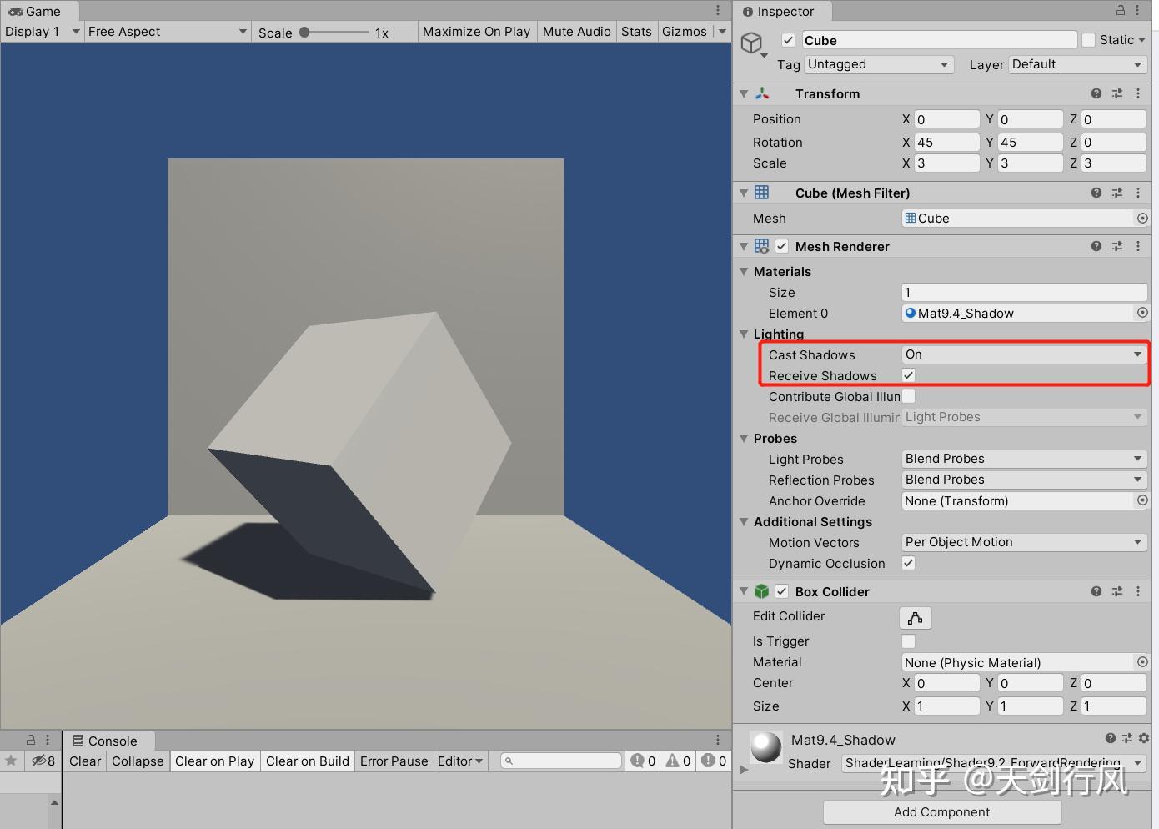Select the Console tab

(x=108, y=740)
